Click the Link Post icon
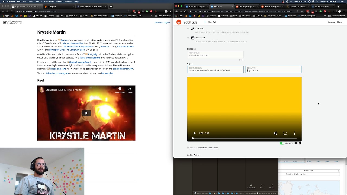This screenshot has height=195, width=347. point(193,28)
